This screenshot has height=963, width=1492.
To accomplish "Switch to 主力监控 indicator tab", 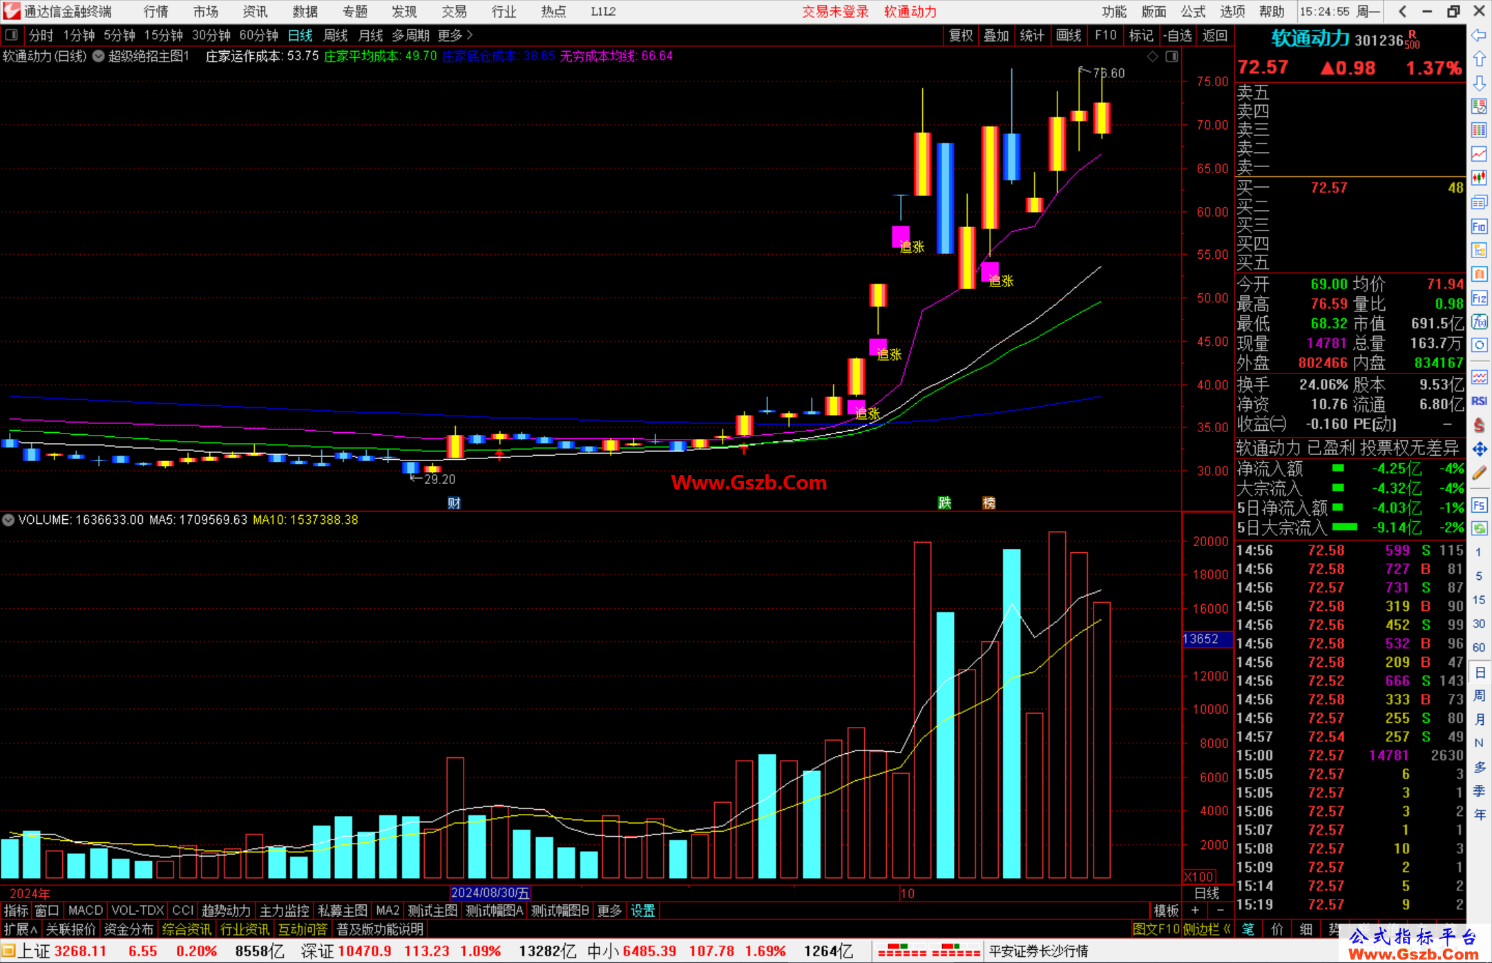I will click(x=284, y=911).
